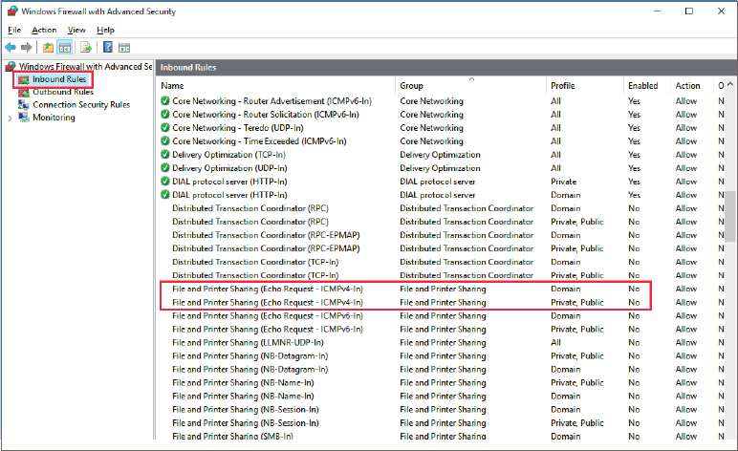Click green check beside Time Exceeded rule
This screenshot has width=738, height=451.
(x=164, y=141)
